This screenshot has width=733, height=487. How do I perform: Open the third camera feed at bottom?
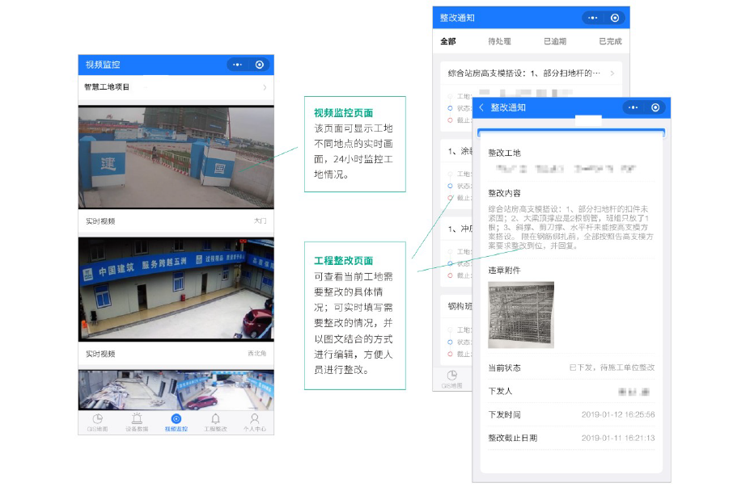(176, 389)
